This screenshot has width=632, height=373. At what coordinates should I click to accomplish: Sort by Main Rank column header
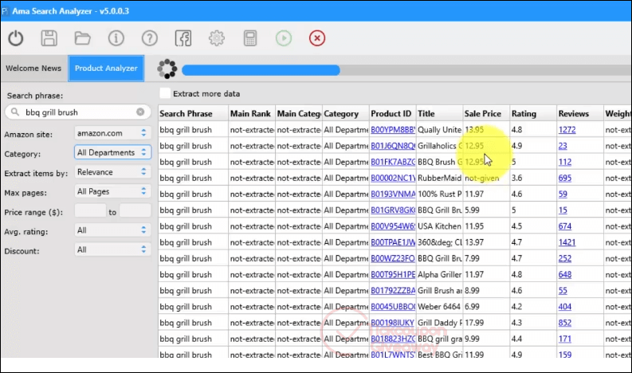[x=252, y=114]
